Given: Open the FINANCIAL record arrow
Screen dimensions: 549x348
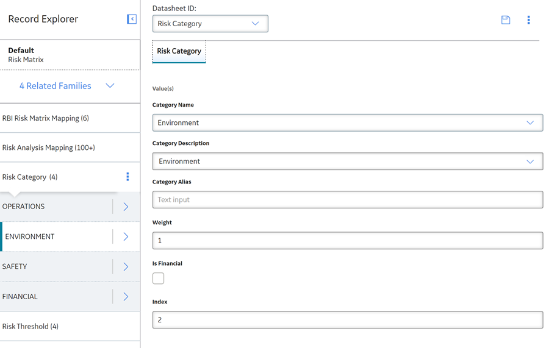Looking at the screenshot, I should tap(126, 297).
